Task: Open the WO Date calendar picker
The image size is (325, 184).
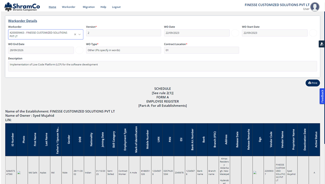Action: 235,33
